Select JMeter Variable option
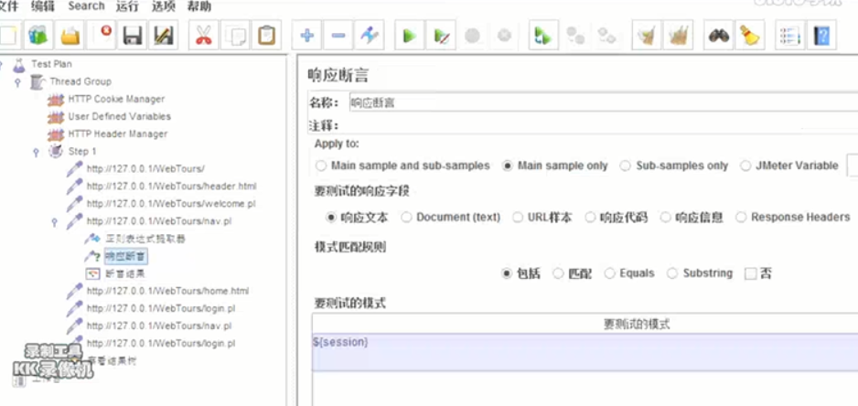 pos(789,166)
